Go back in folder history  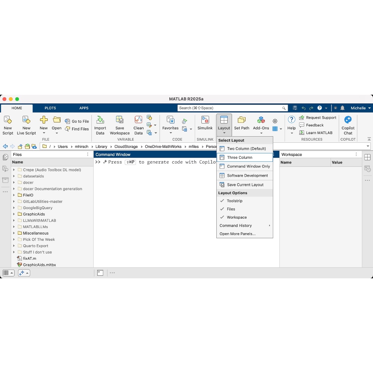pyautogui.click(x=5, y=146)
